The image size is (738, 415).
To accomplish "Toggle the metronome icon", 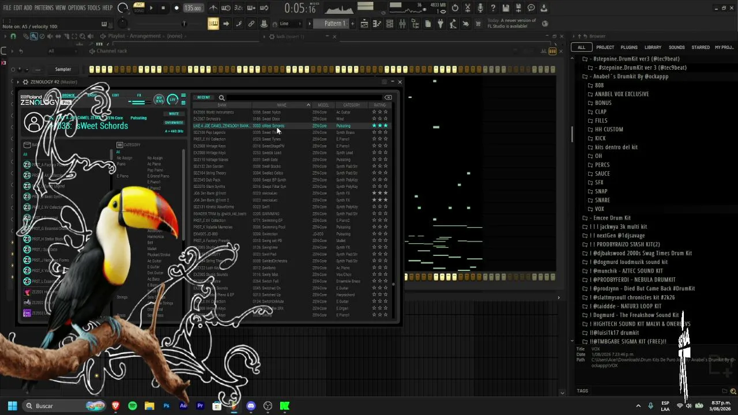I will (214, 8).
